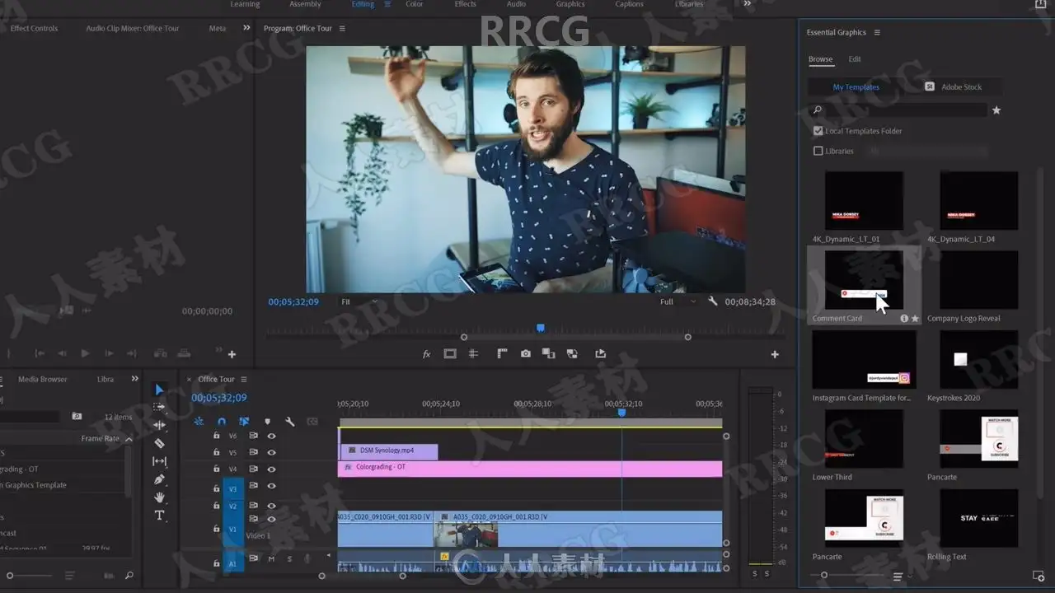
Task: Click the Essential Graphics panel menu icon
Action: (x=877, y=32)
